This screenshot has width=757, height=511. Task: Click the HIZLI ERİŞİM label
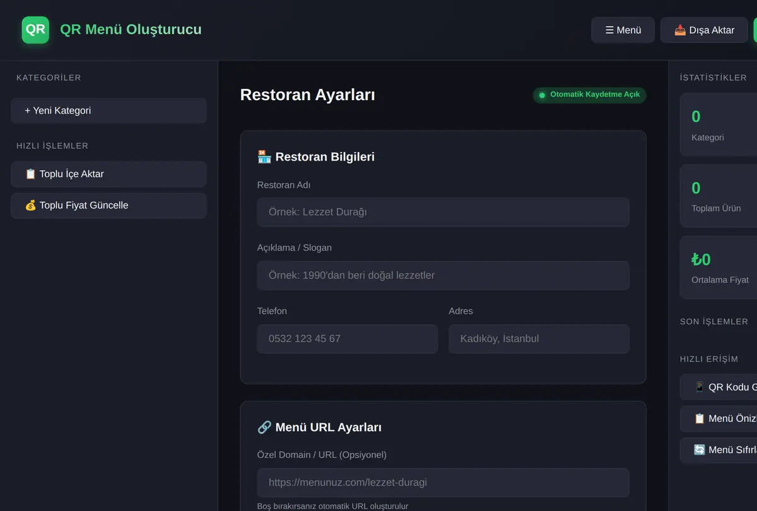click(709, 359)
